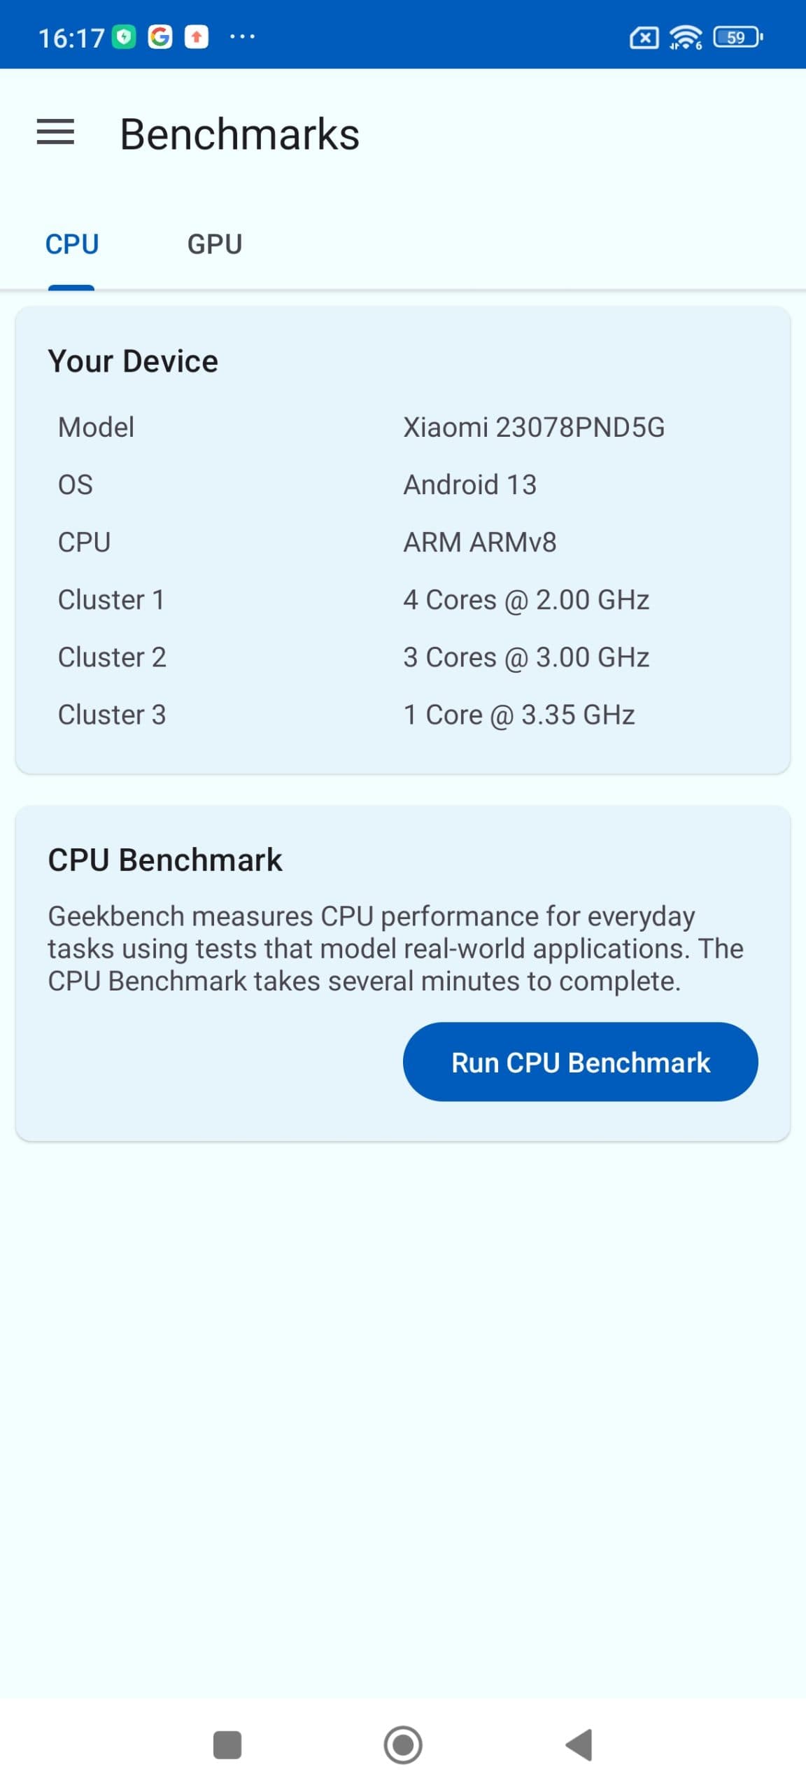This screenshot has height=1792, width=806.
Task: Tap the Your Device card heading
Action: (x=133, y=361)
